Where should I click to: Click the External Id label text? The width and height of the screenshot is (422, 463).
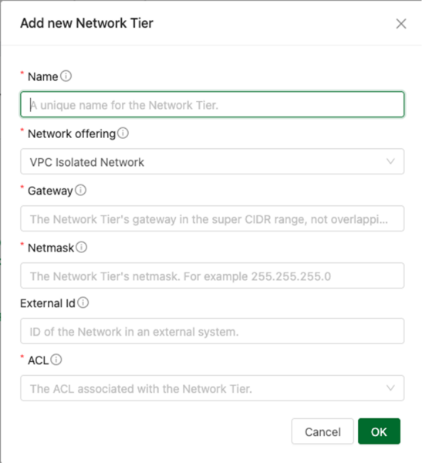pos(48,303)
